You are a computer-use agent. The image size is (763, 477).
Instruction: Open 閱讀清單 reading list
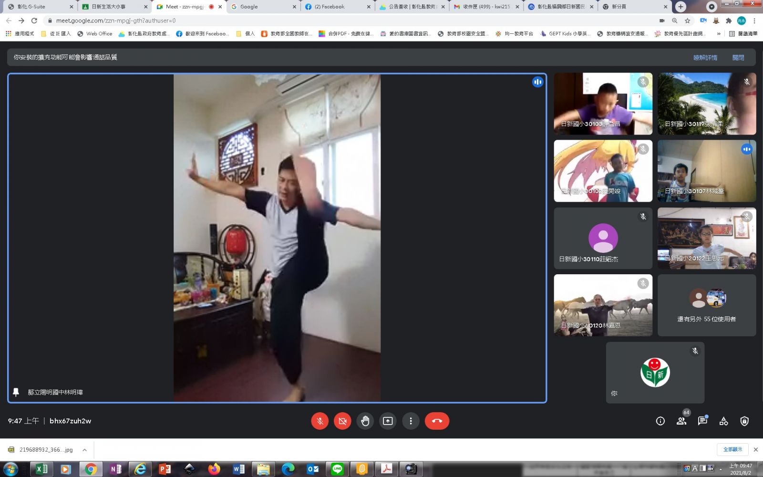pos(743,33)
